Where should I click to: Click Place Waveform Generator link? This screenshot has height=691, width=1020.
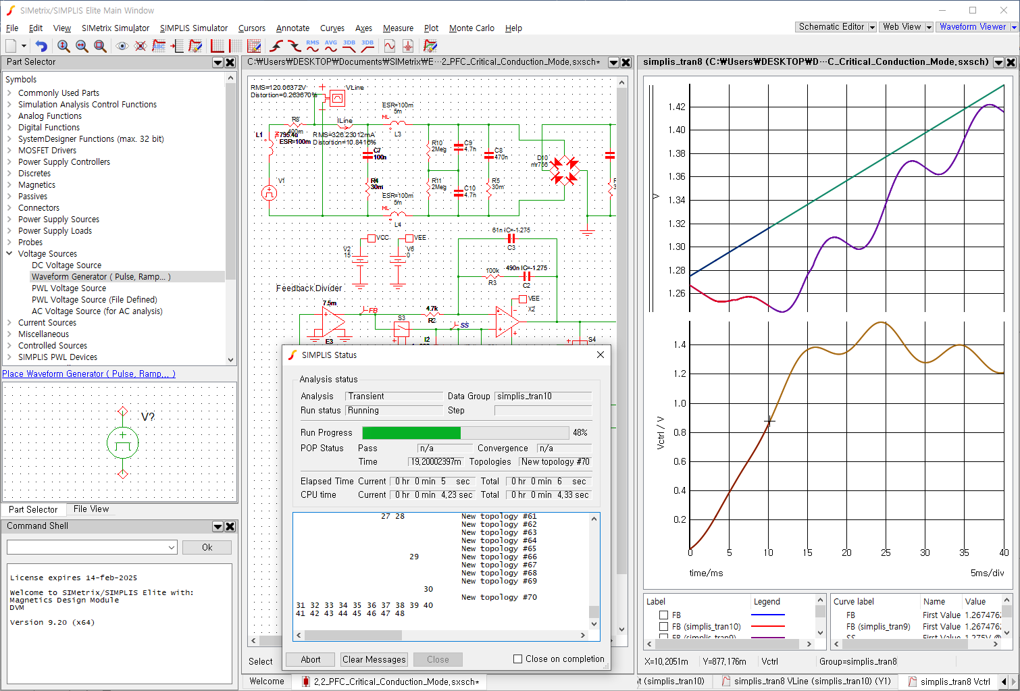88,374
